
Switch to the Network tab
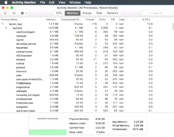(x=112, y=13)
